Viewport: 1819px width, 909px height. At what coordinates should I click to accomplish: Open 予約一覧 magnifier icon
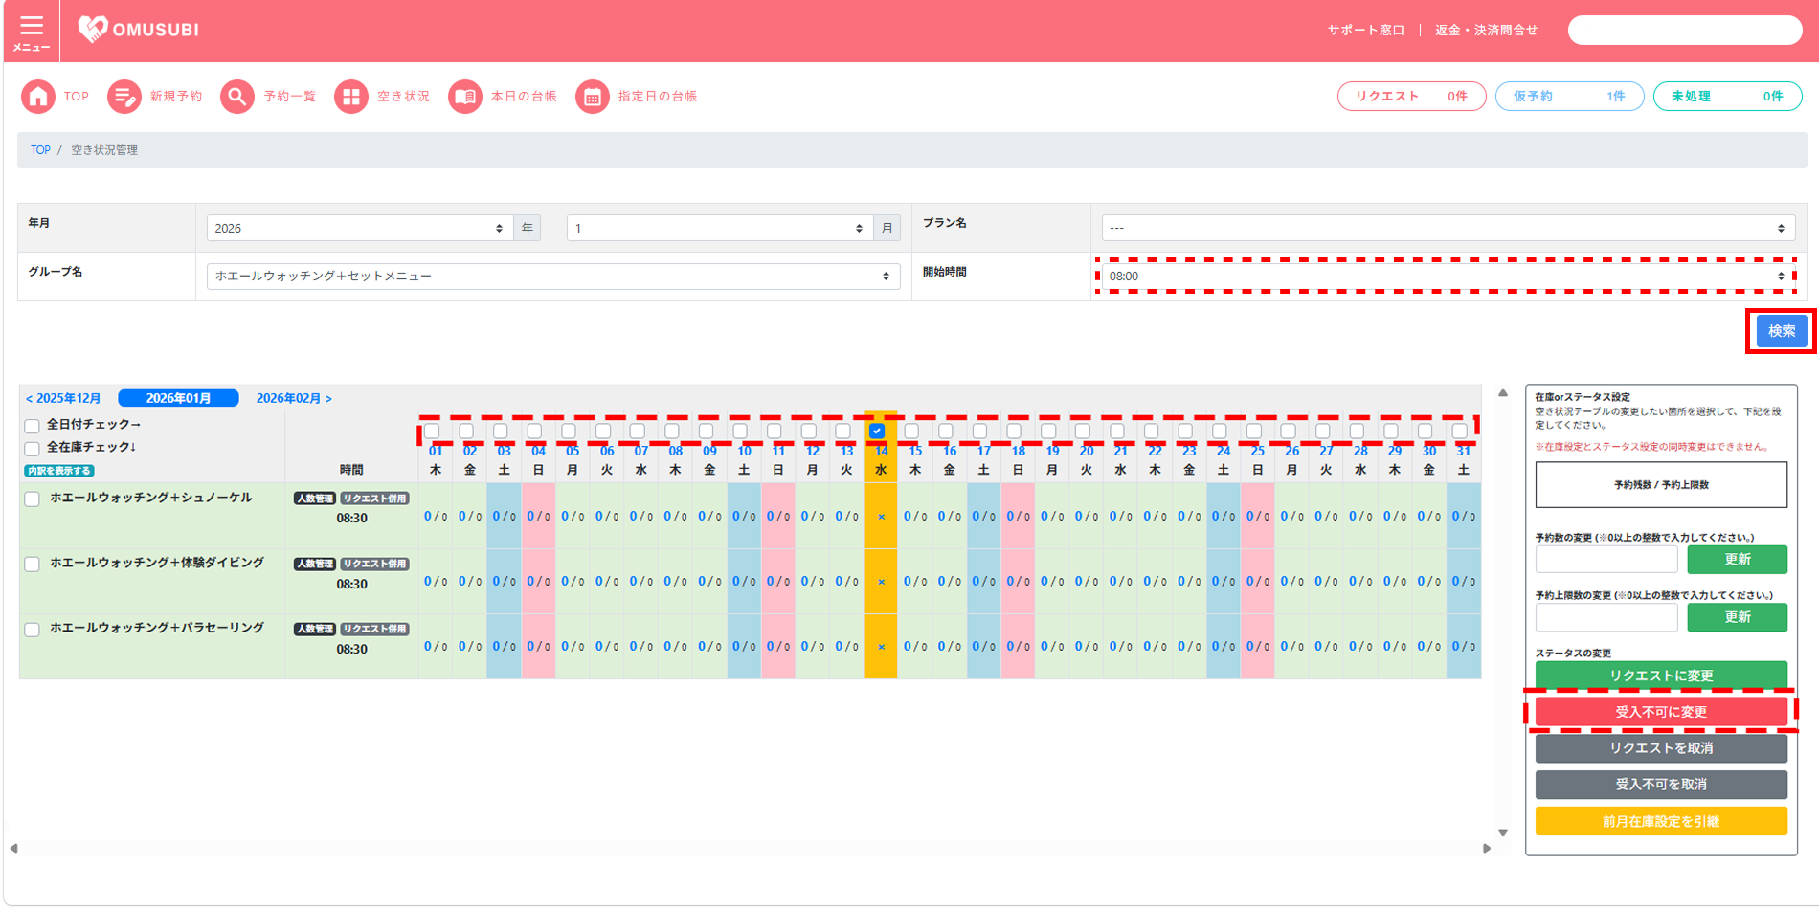[237, 97]
